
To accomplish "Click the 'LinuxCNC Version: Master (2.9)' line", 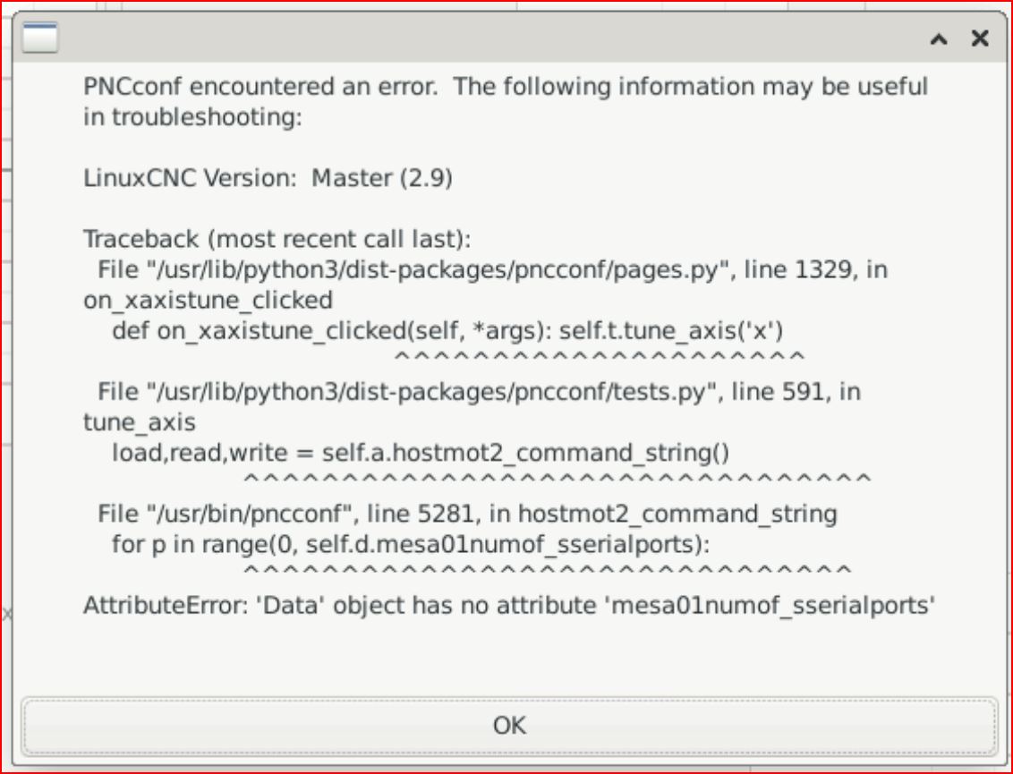I will 268,178.
